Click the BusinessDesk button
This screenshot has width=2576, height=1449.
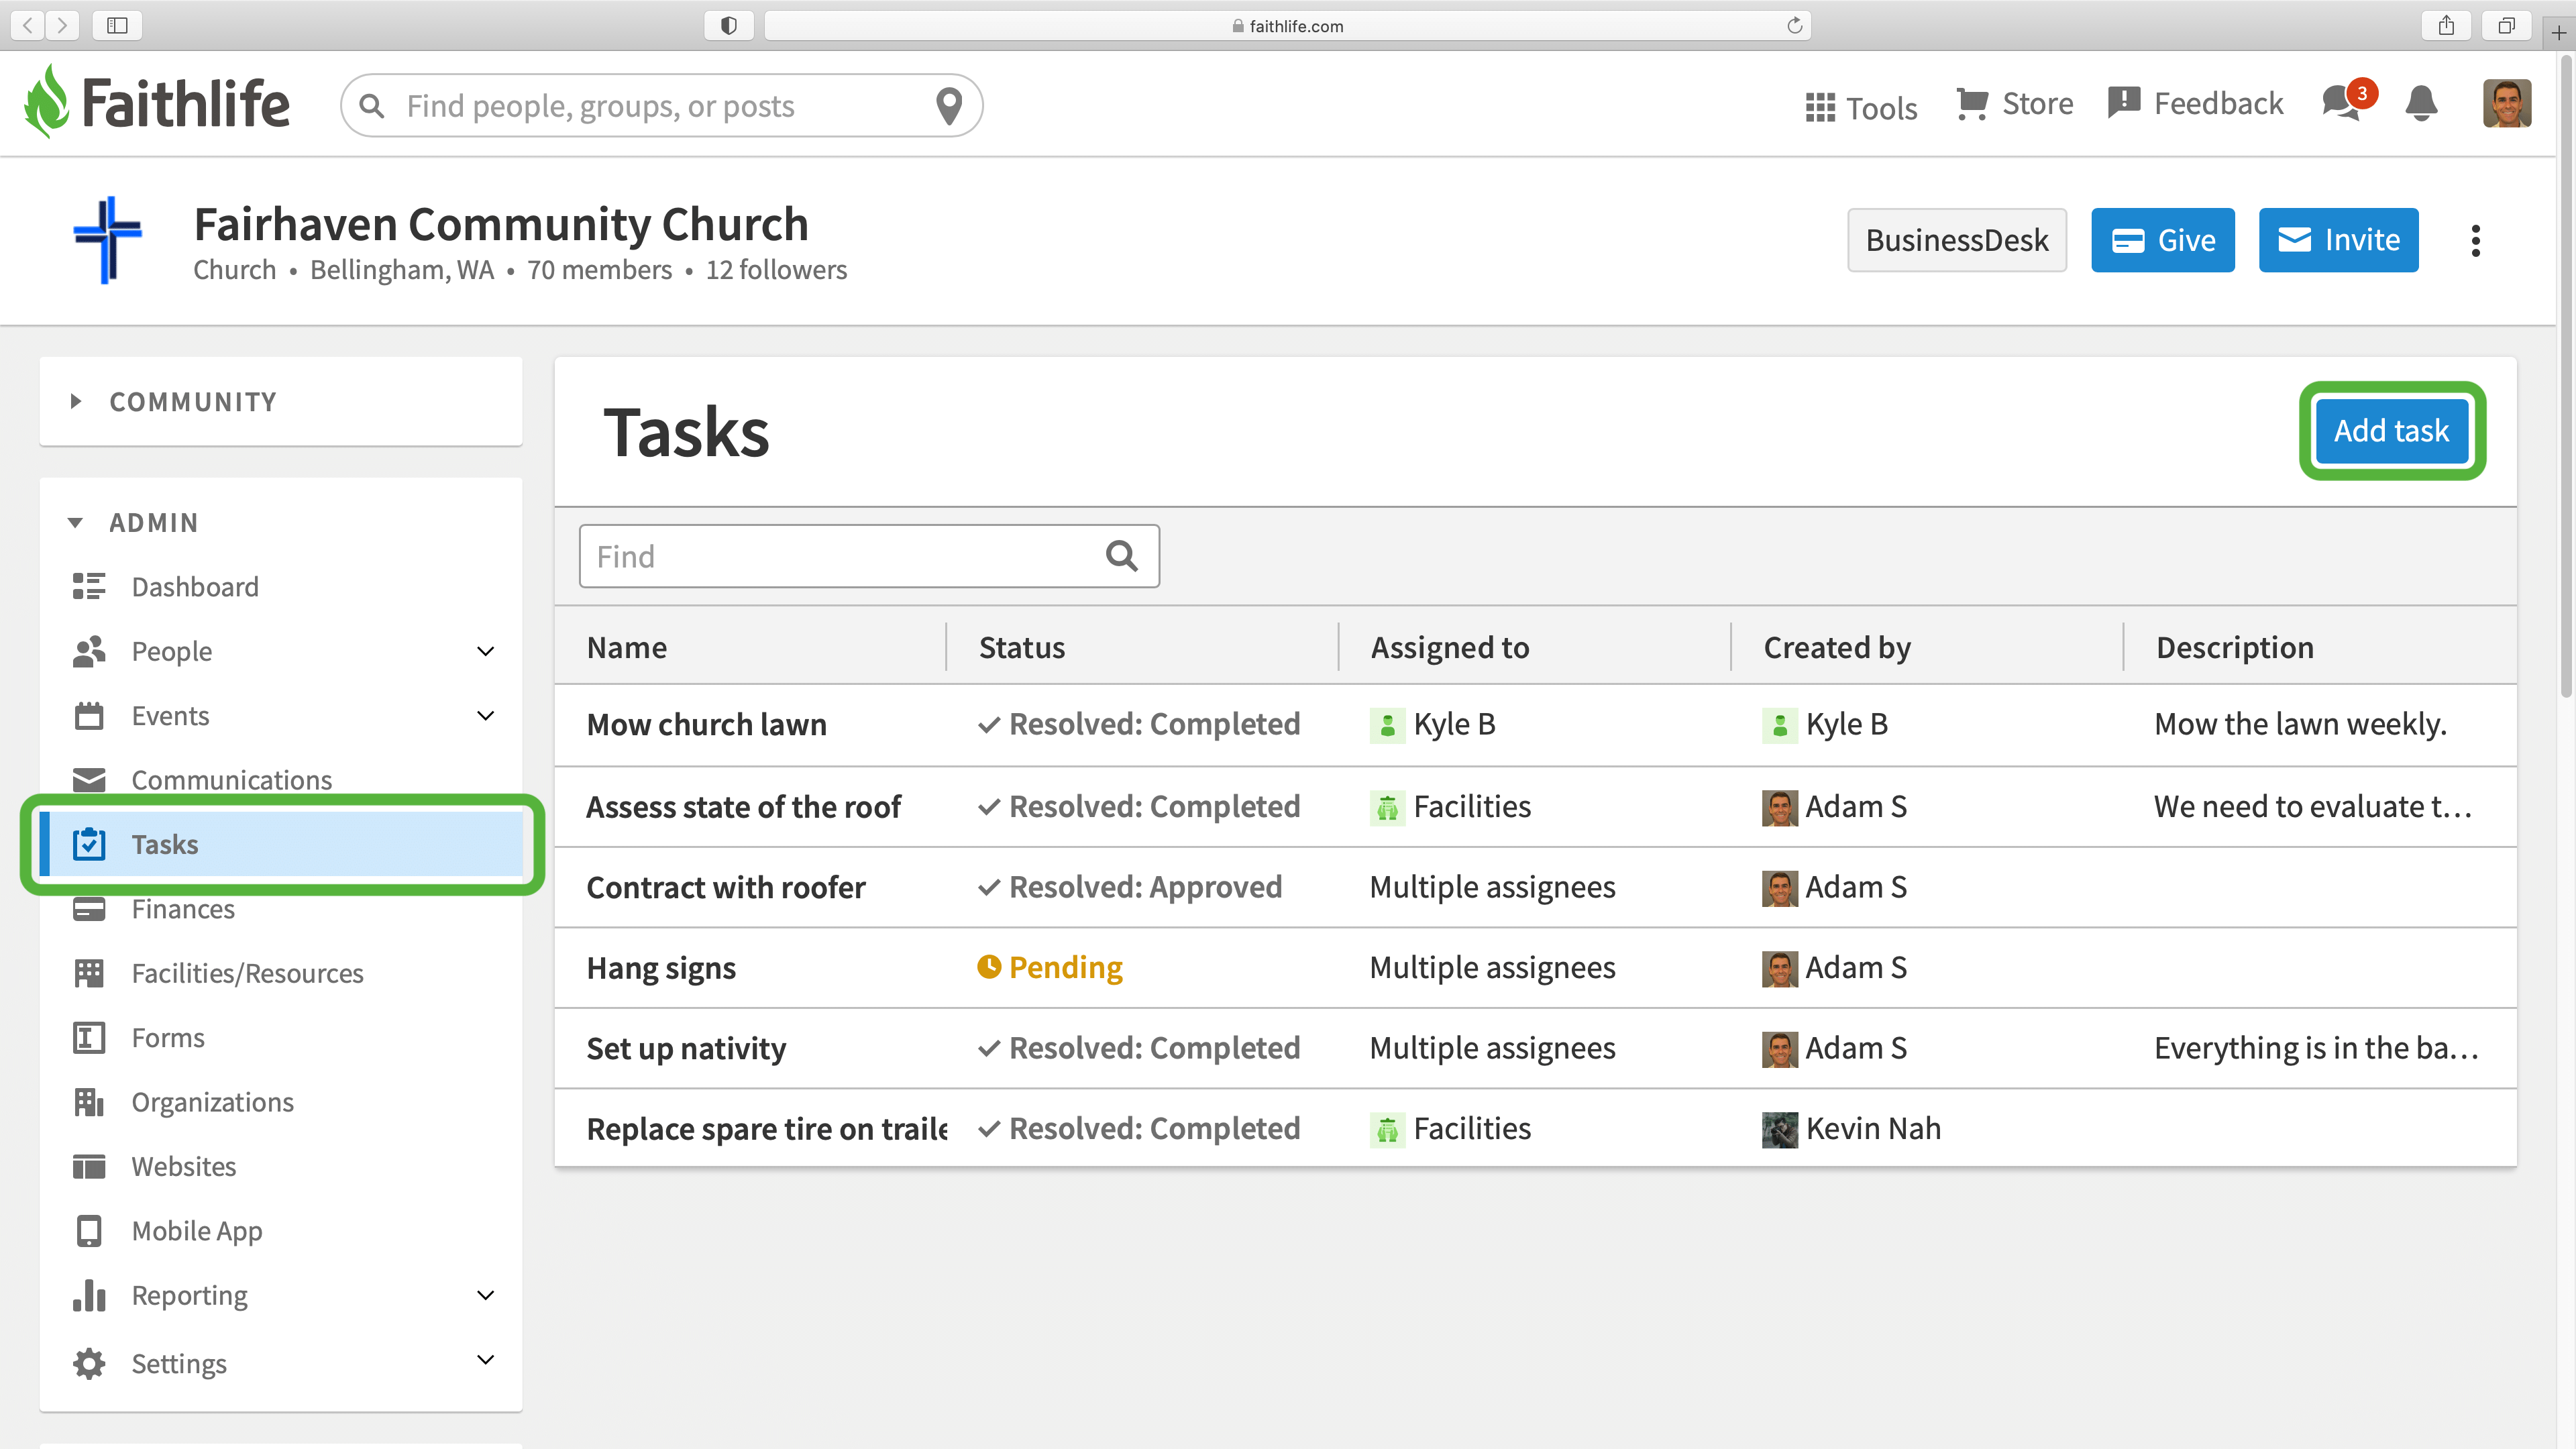point(1956,240)
